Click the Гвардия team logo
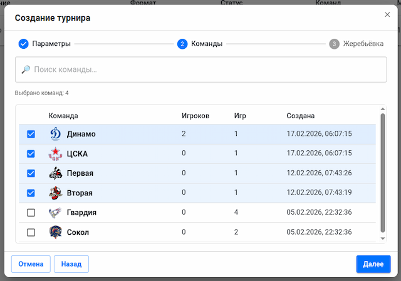The width and height of the screenshot is (401, 281). 56,213
